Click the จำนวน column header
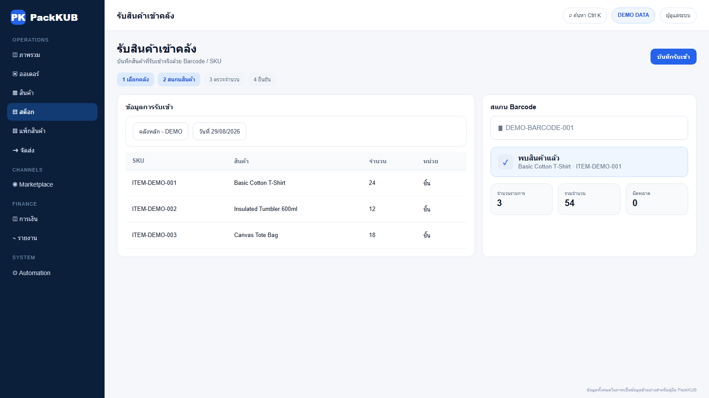 coord(378,161)
